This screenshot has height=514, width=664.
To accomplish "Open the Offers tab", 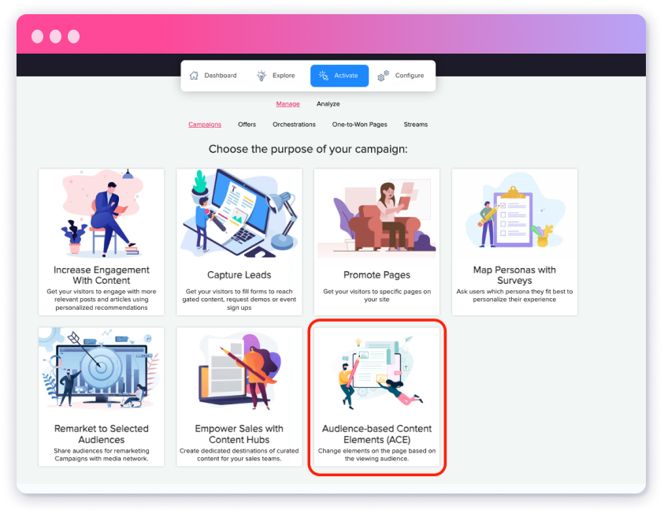I will point(247,125).
